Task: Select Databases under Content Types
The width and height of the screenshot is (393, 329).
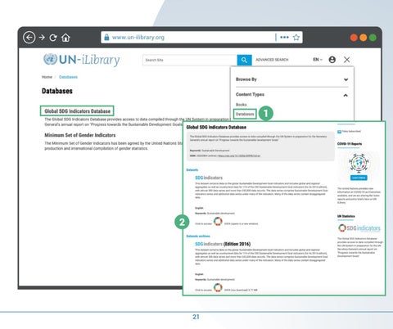Action: [x=245, y=114]
